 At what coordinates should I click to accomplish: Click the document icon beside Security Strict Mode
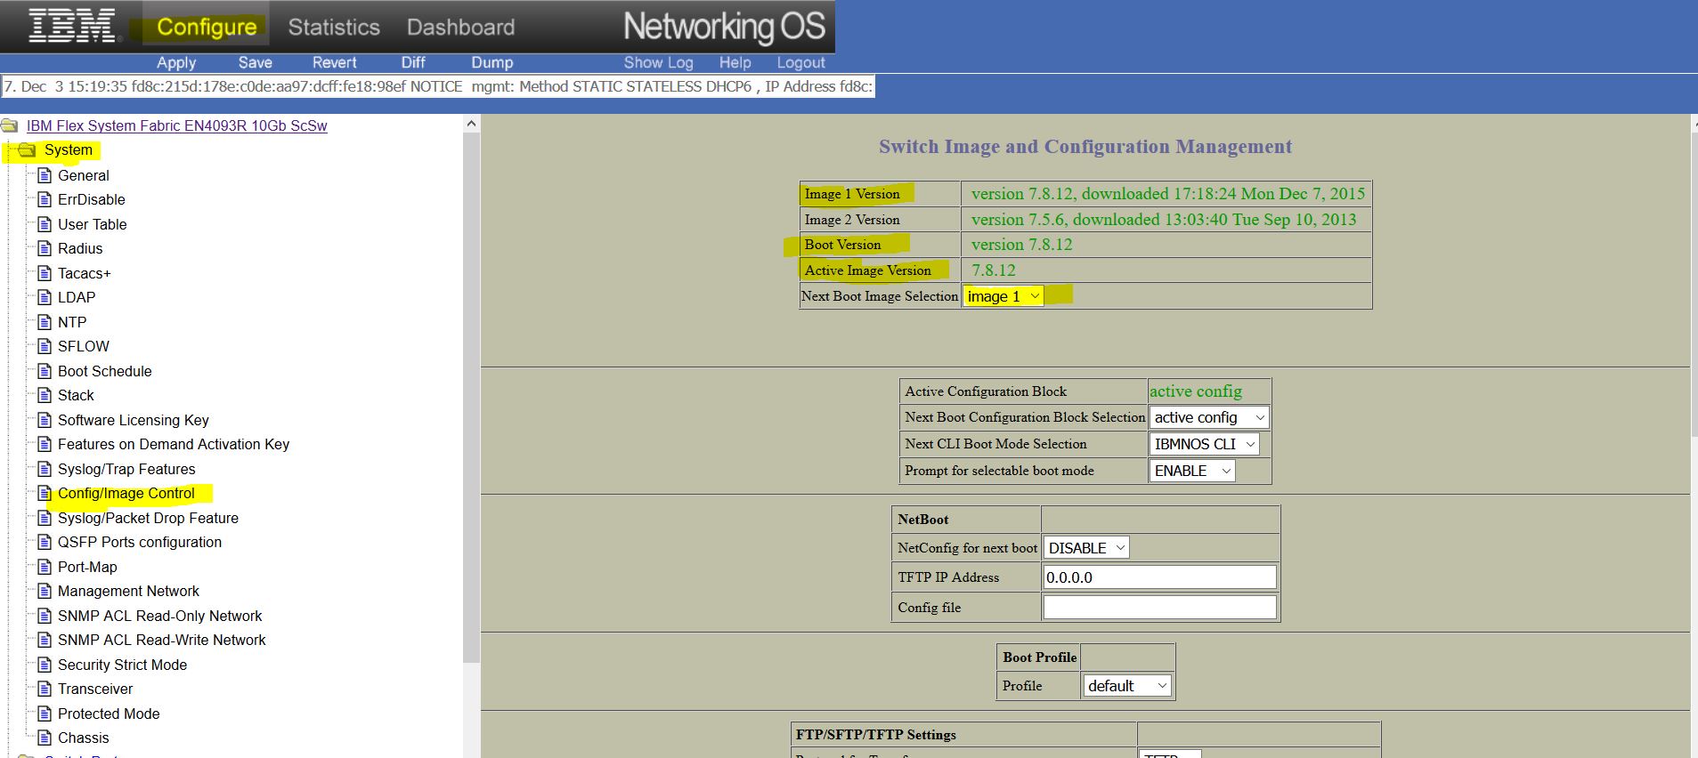(x=45, y=665)
